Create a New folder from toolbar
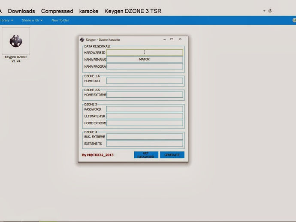This screenshot has height=222, width=296. pos(60,20)
